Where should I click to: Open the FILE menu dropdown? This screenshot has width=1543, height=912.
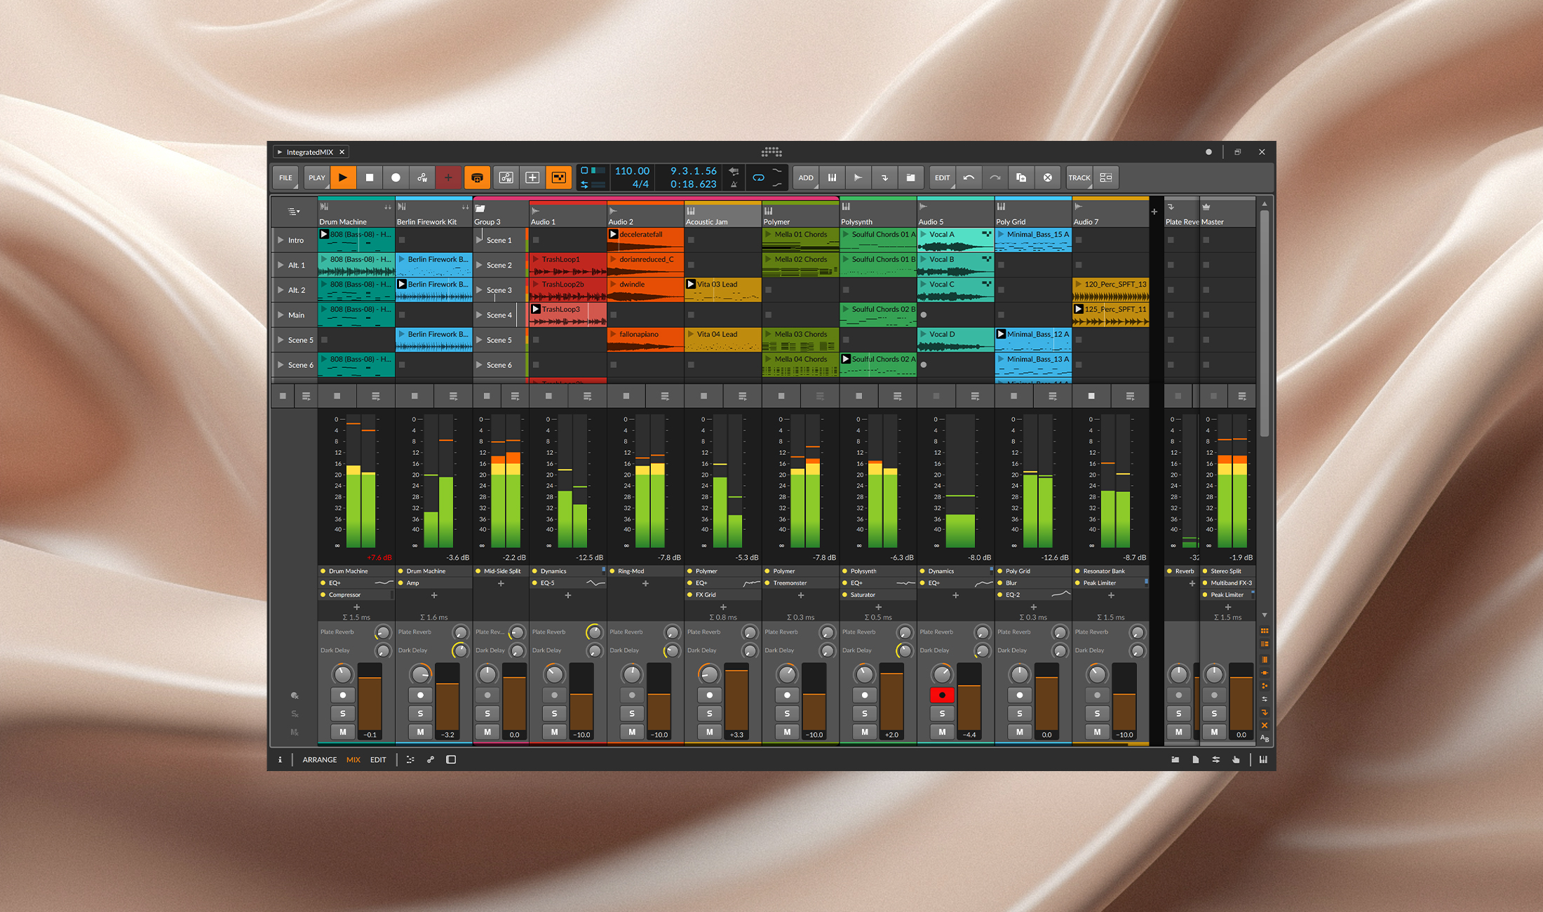pos(285,178)
